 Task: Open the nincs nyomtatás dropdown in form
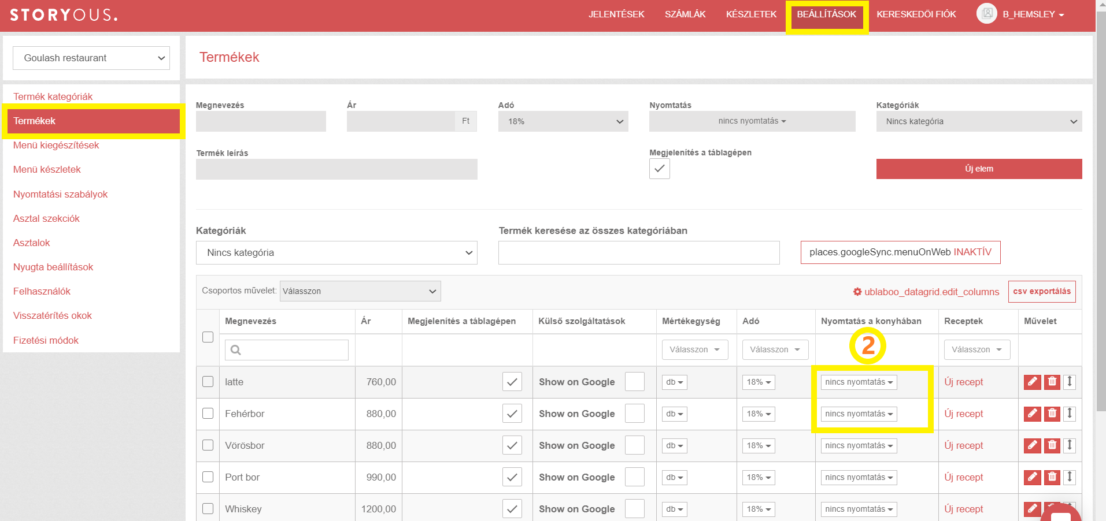click(x=752, y=121)
